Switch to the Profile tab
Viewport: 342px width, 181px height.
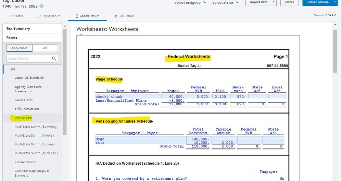click(x=16, y=16)
